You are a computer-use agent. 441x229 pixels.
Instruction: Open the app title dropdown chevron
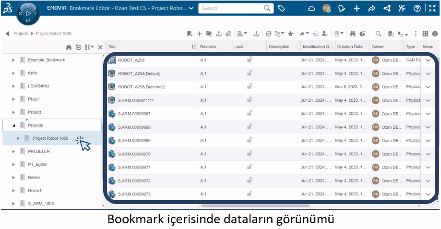(191, 8)
